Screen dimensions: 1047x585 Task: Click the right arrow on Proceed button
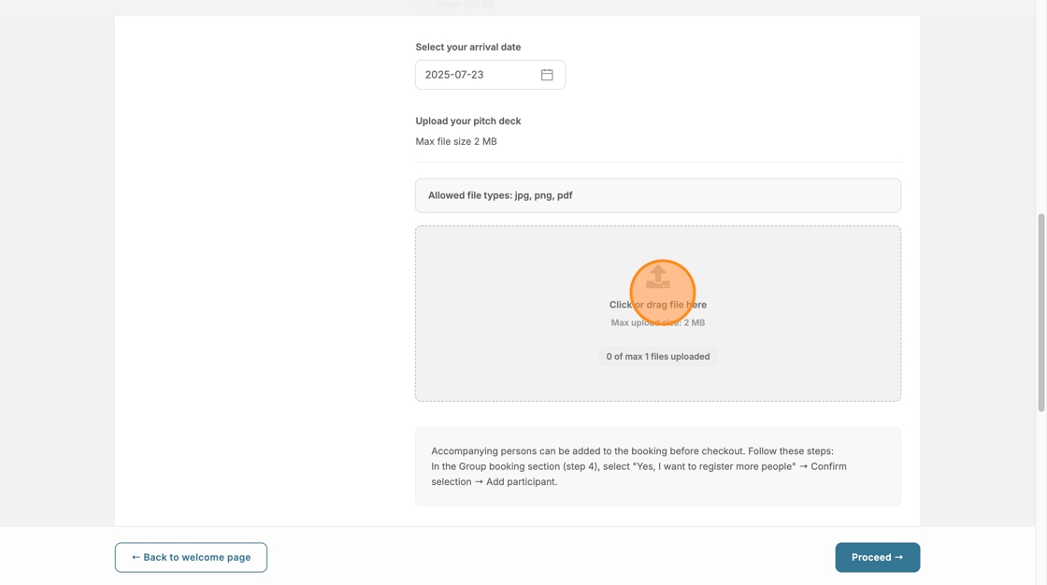click(x=899, y=558)
